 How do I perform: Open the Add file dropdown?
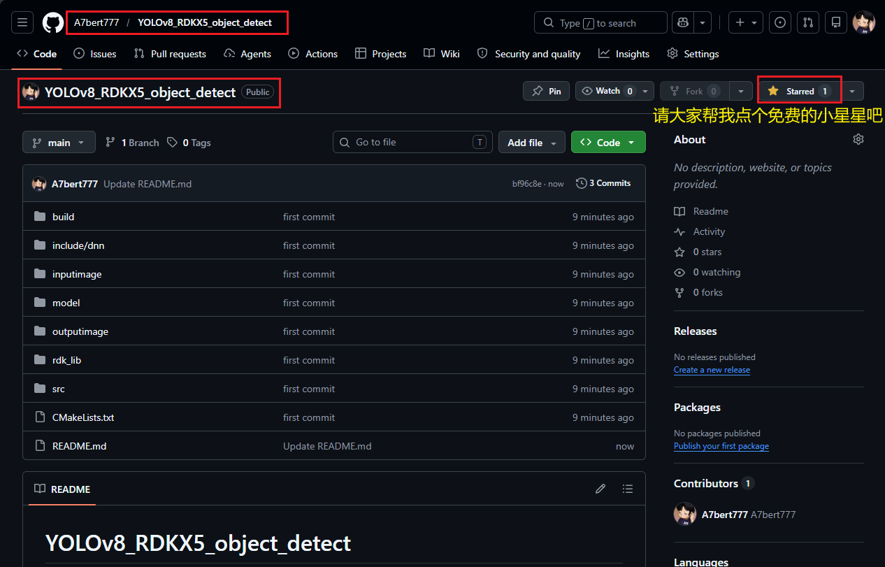[x=532, y=142]
